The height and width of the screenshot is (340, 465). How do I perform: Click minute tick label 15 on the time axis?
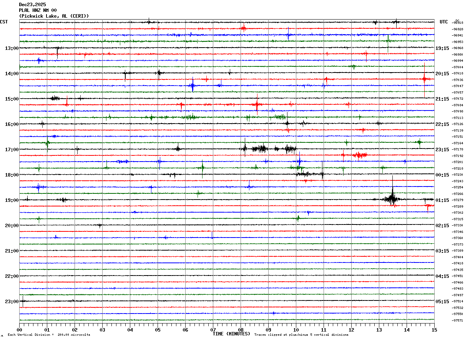coord(434,330)
